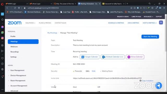Open the Hovatek Forum bookmark

pos(151,12)
